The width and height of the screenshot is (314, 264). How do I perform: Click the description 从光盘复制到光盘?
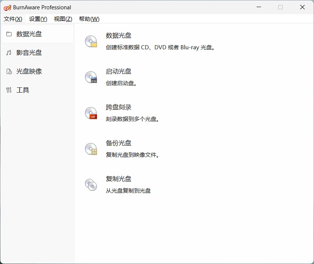pos(128,191)
